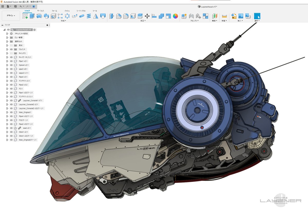Toggle visibility of Spine4 v2:1

[x=11, y=65]
